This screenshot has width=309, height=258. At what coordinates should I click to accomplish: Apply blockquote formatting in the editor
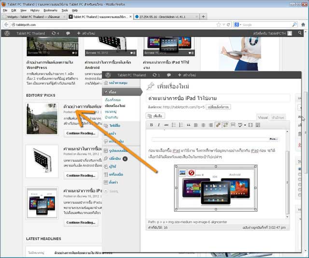(188, 125)
